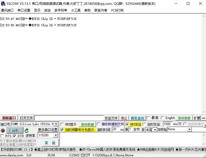The width and height of the screenshot is (206, 158).
Task: Check the English language option
Action: (x=162, y=118)
